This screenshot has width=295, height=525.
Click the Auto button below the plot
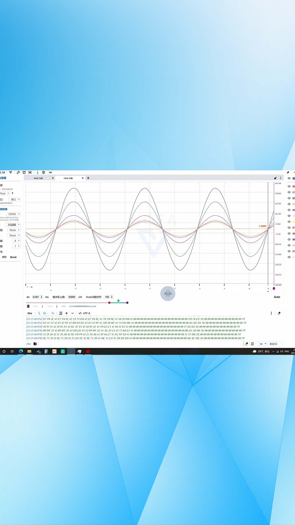(x=277, y=297)
